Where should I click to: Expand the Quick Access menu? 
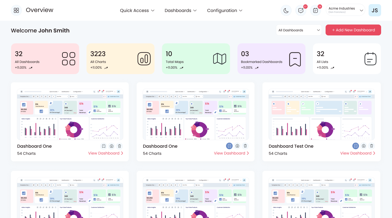137,10
